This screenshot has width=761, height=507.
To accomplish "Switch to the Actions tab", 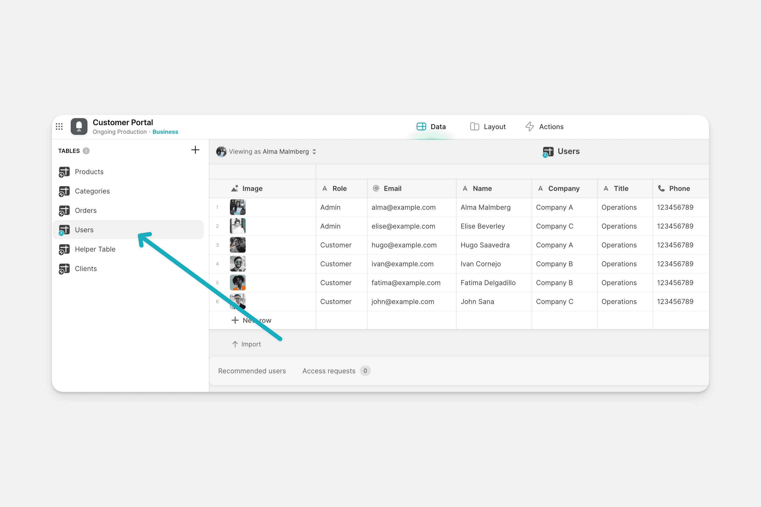I will [544, 127].
